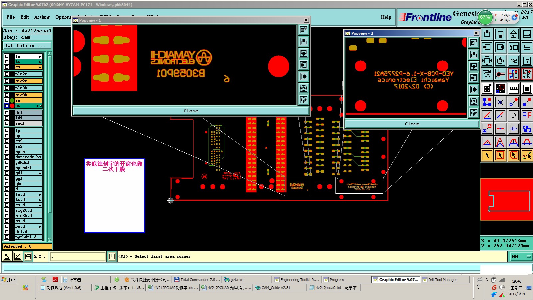Select the Home view icon
The width and height of the screenshot is (533, 300).
point(513,34)
